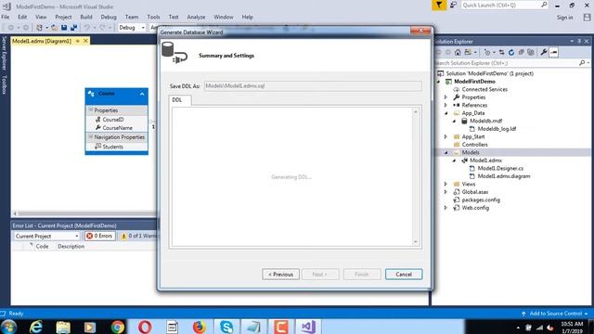
Task: Click the Navigate Forward toolbar icon
Action: (x=25, y=28)
